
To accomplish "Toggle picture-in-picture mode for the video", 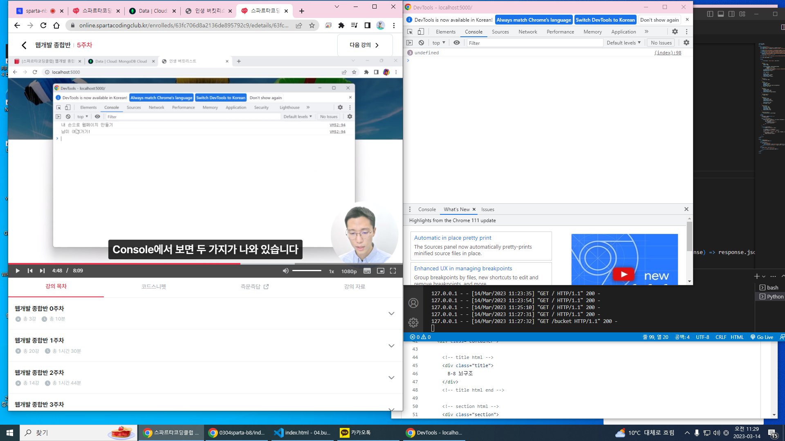I will (381, 271).
